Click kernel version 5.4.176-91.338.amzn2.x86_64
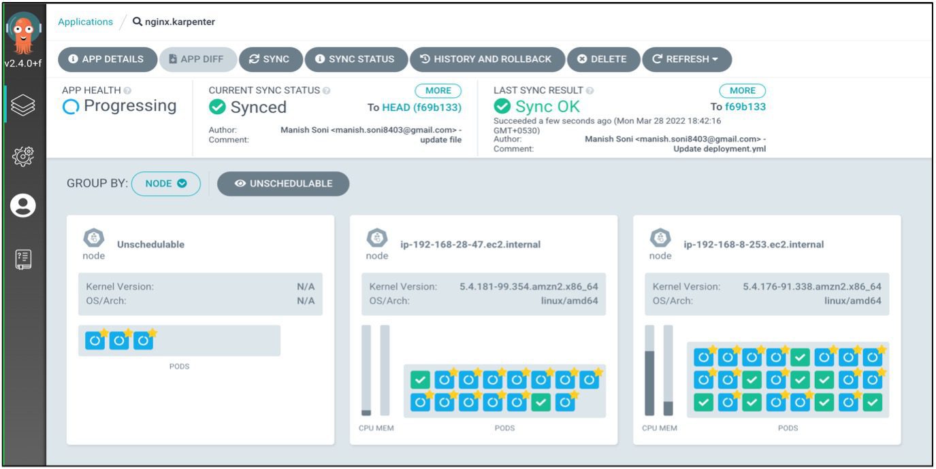 click(x=812, y=287)
